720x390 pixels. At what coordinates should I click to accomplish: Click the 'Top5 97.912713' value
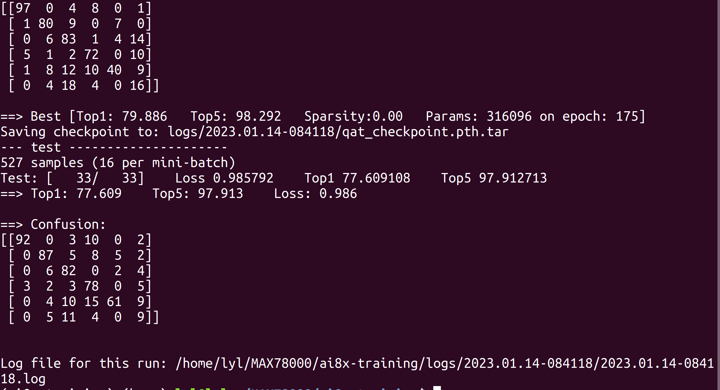coord(494,178)
